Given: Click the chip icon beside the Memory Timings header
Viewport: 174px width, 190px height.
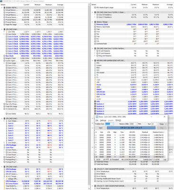Looking at the screenshot, I should pos(95,22).
